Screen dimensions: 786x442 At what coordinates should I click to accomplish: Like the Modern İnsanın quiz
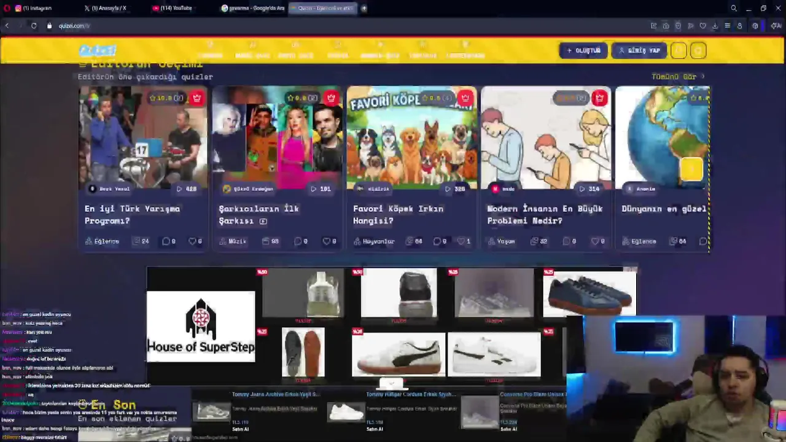pyautogui.click(x=598, y=241)
